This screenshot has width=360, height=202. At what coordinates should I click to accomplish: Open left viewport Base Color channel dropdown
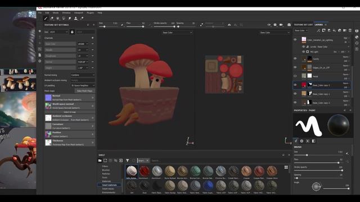(177, 33)
